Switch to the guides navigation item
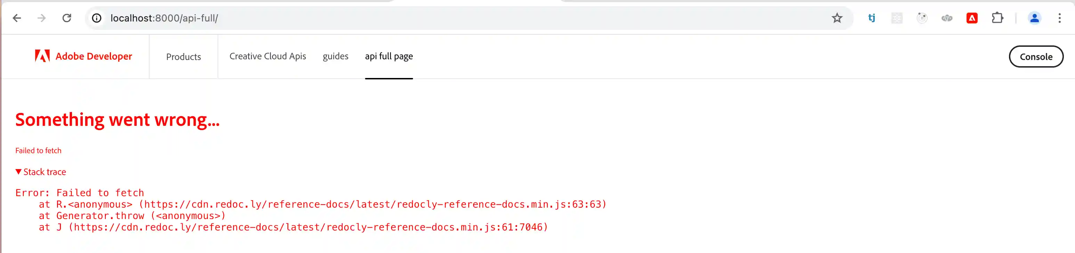Viewport: 1075px width, 253px height. pos(336,56)
